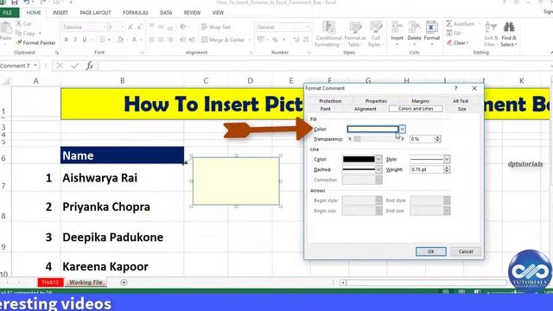Click the Font Color icon

pyautogui.click(x=134, y=40)
